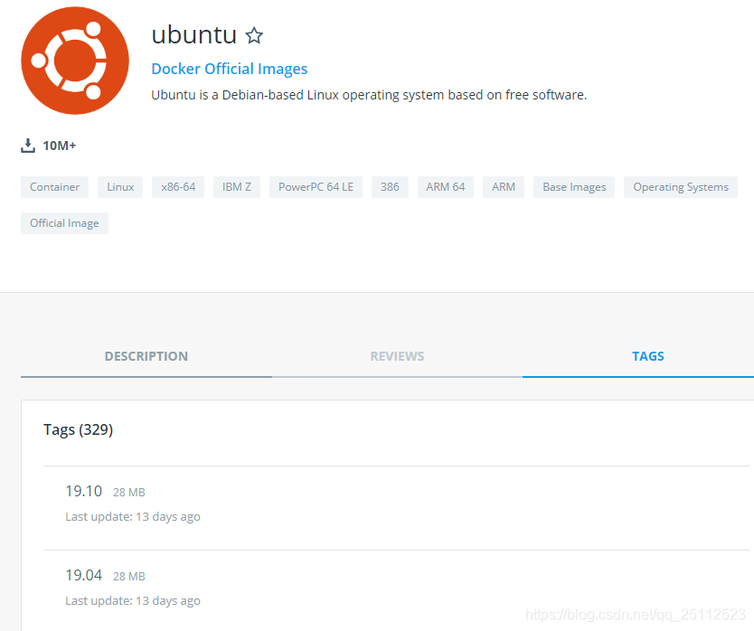Screen dimensions: 754x631
Task: Click the PowerPC 64 LE chip
Action: coord(316,187)
